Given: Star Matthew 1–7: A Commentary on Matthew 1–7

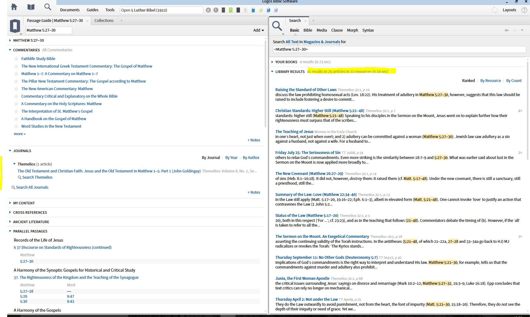Looking at the screenshot, I should point(16,74).
